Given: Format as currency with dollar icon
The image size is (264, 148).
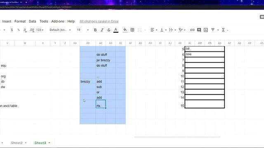Looking at the screenshot, I should (x=12, y=30).
